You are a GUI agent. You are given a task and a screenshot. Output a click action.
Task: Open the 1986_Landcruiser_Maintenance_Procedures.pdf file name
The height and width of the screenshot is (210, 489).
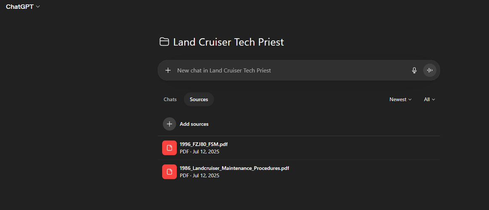coord(234,168)
